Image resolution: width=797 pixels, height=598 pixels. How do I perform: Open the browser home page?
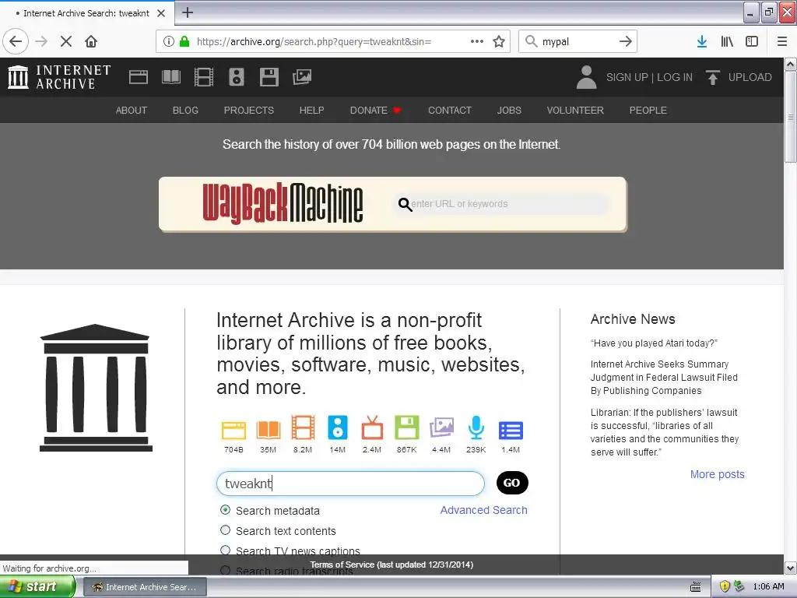pyautogui.click(x=91, y=41)
